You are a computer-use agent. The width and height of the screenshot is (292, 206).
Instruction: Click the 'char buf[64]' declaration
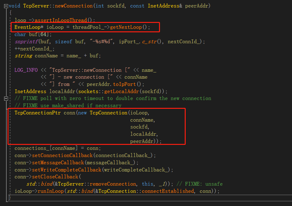pos(33,34)
